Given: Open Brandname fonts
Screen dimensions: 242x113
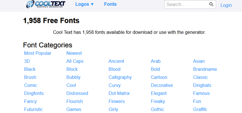Looking at the screenshot, I should (205, 69).
